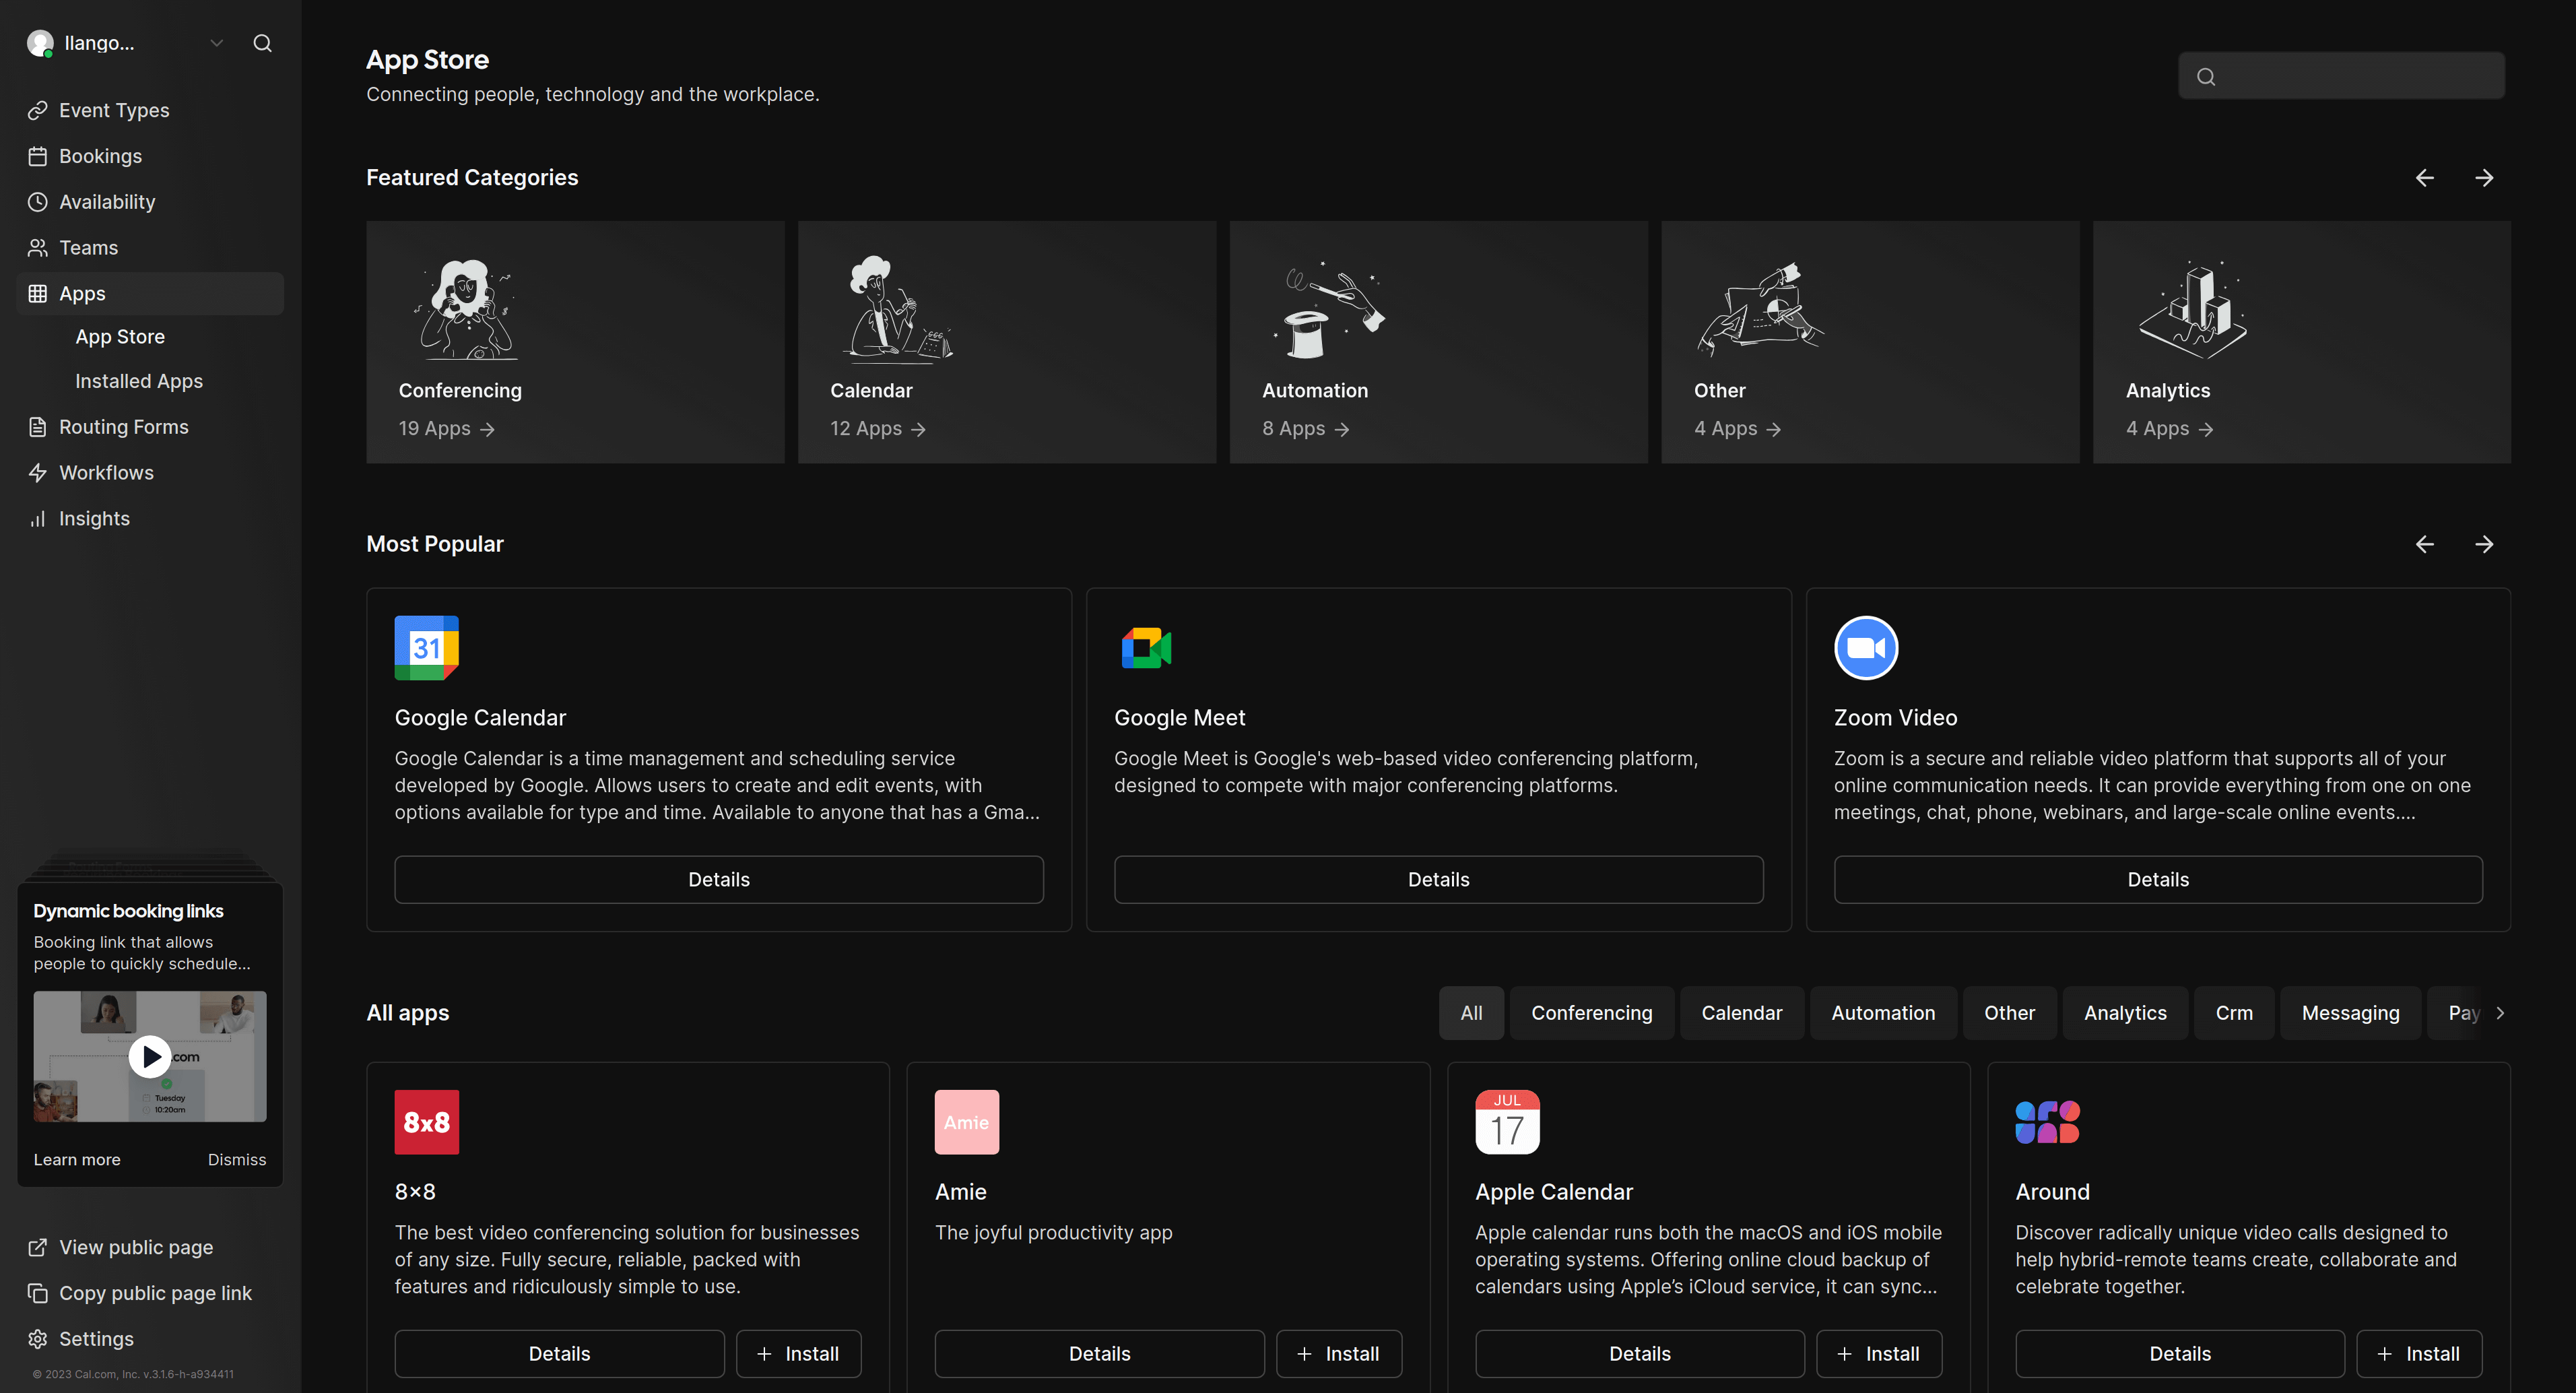The width and height of the screenshot is (2576, 1393).
Task: Go to Routing Forms
Action: click(150, 427)
